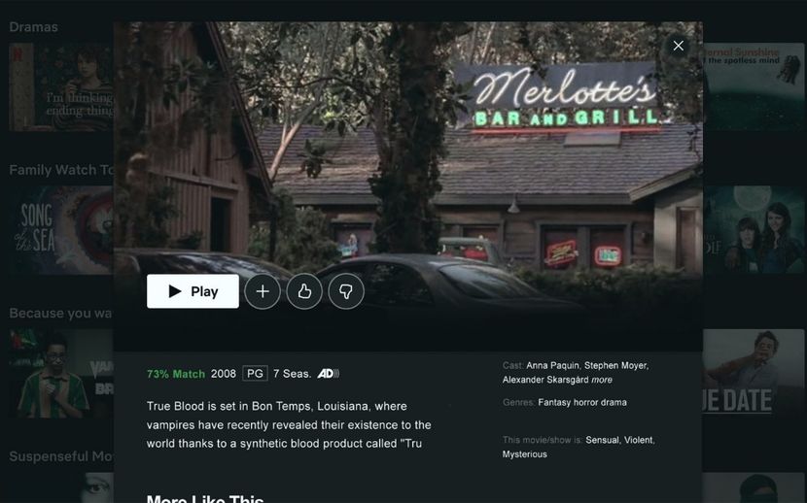The height and width of the screenshot is (503, 807).
Task: Click the 73% Match label
Action: 176,374
